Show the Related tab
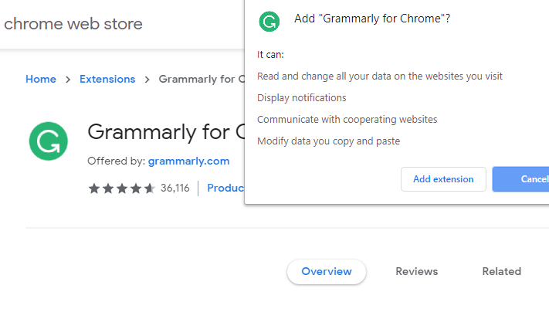This screenshot has width=549, height=309. (502, 271)
